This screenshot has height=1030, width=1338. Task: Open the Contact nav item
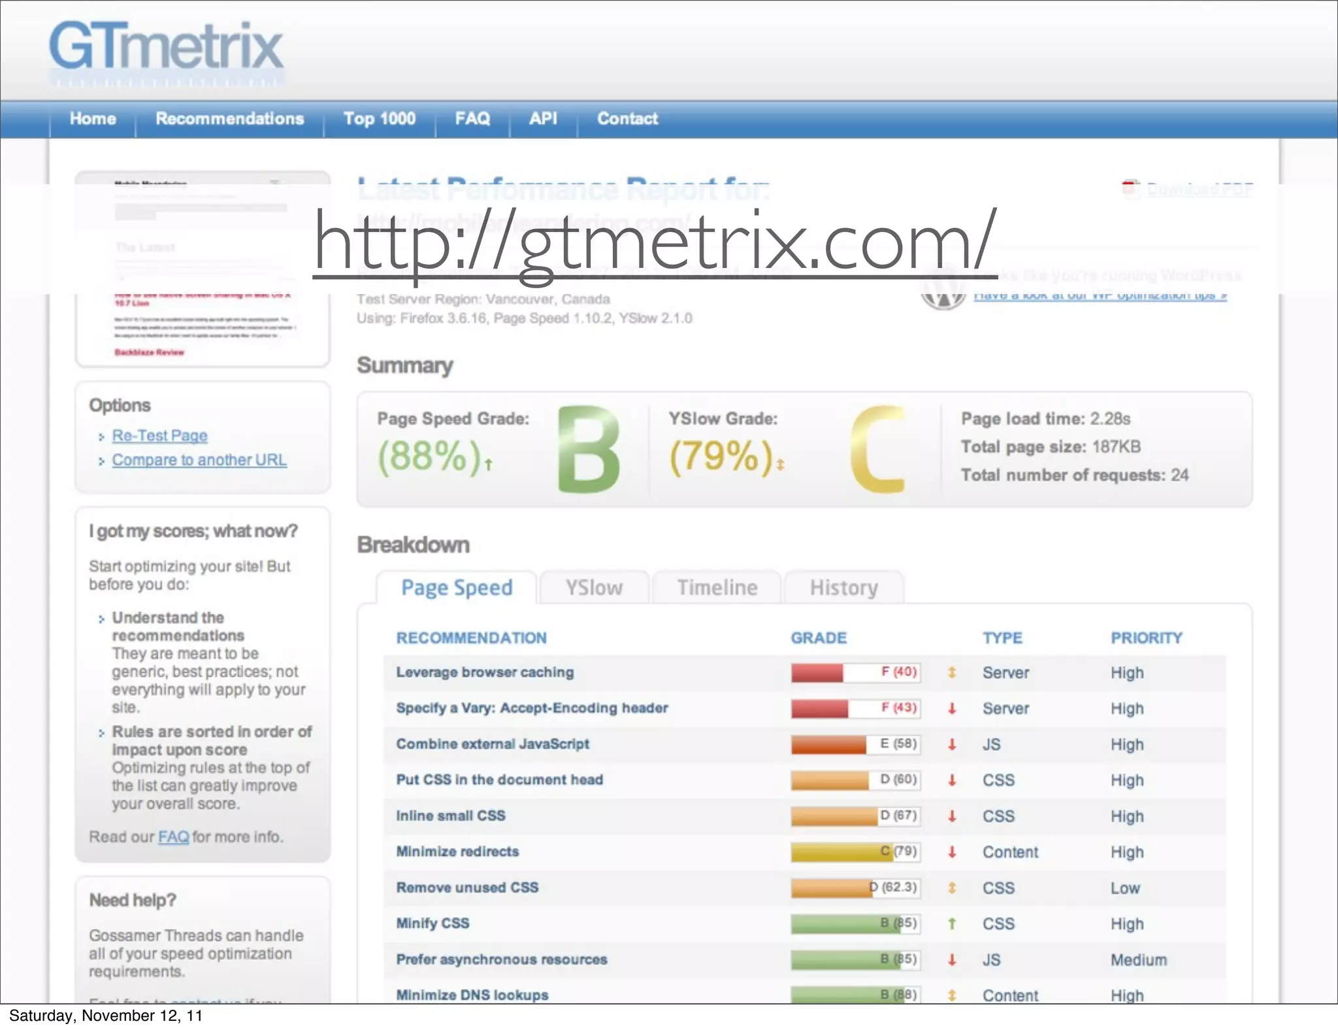click(627, 119)
